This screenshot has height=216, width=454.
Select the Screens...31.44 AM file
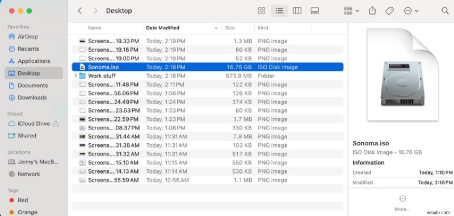click(208, 136)
